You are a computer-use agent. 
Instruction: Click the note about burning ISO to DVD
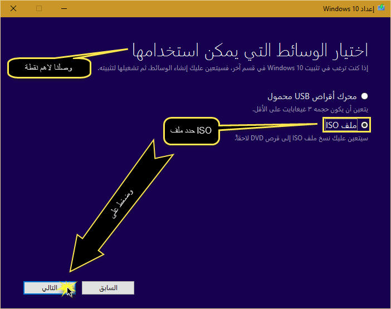pyautogui.click(x=301, y=138)
